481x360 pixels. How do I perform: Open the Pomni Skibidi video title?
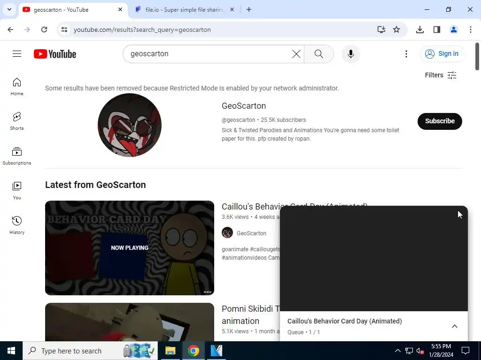point(251,315)
